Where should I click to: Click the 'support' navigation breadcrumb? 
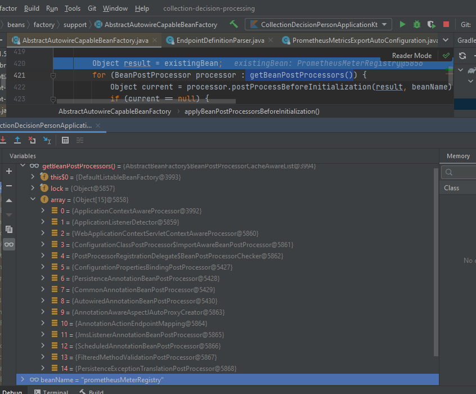click(x=75, y=25)
